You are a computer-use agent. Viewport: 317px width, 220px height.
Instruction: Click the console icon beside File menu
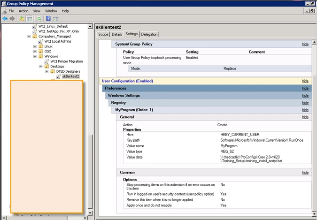click(x=4, y=11)
